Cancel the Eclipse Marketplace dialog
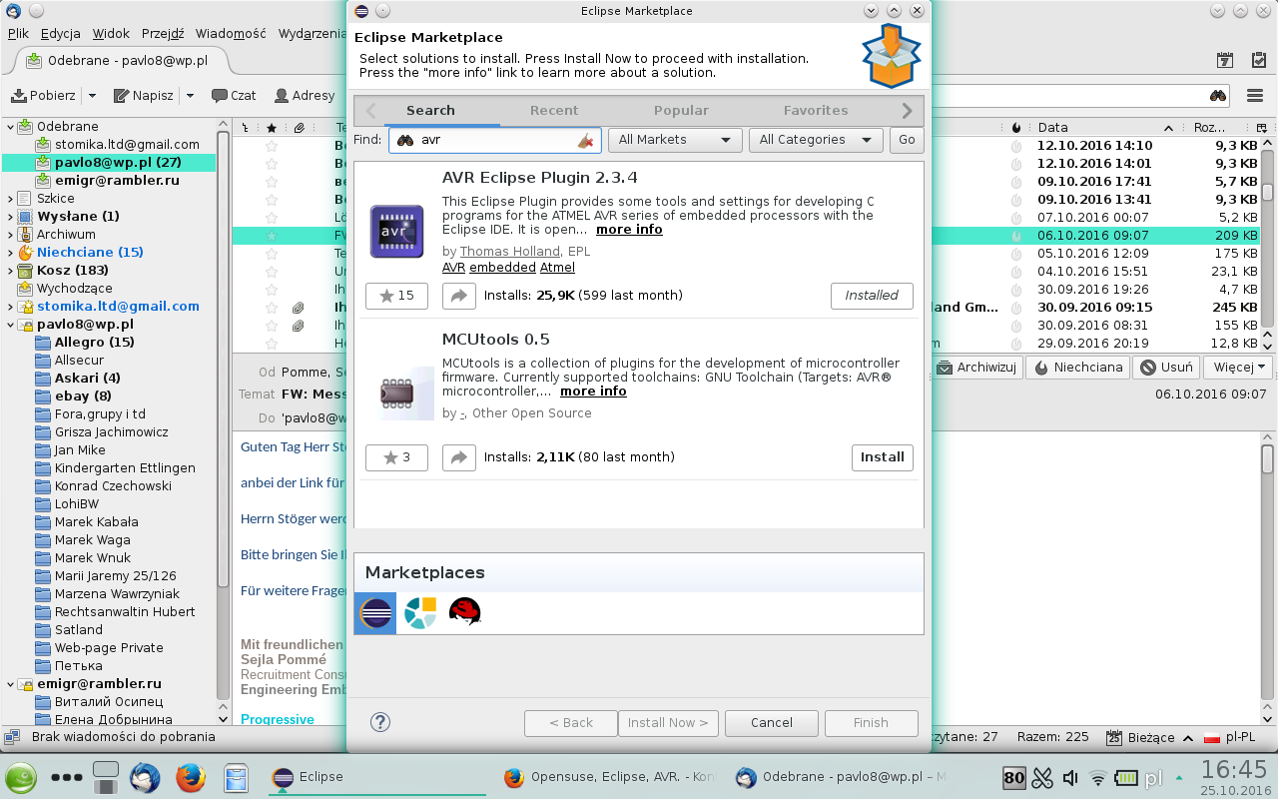The height and width of the screenshot is (799, 1278). click(772, 723)
